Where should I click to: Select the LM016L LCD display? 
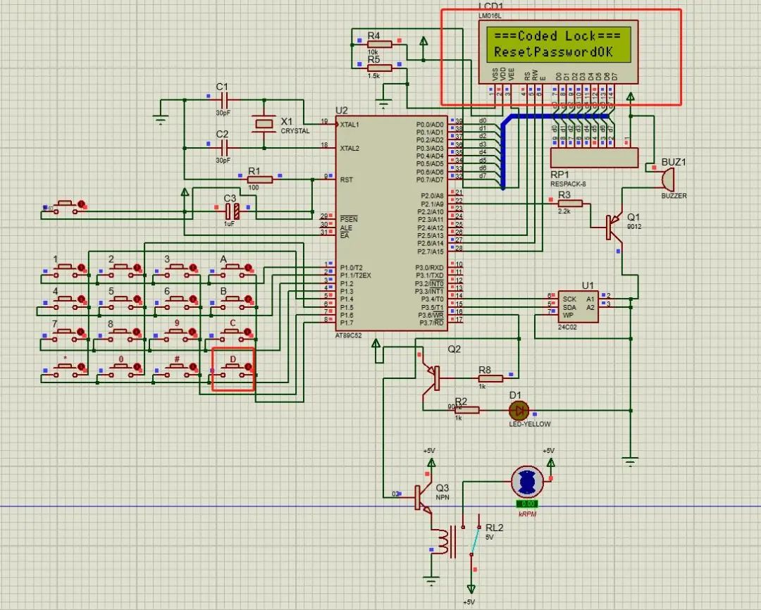pyautogui.click(x=552, y=44)
